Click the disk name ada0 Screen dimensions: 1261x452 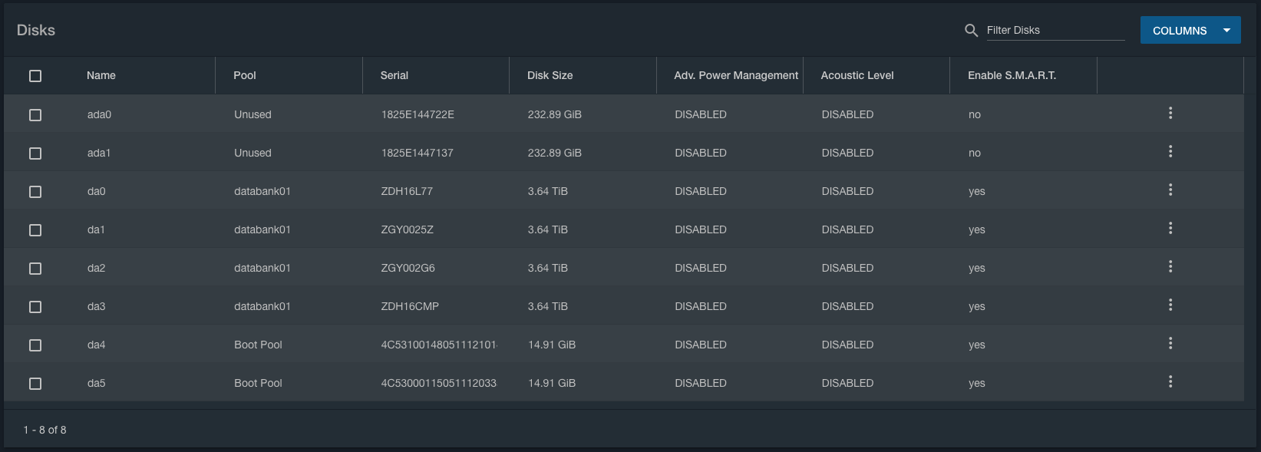[99, 114]
